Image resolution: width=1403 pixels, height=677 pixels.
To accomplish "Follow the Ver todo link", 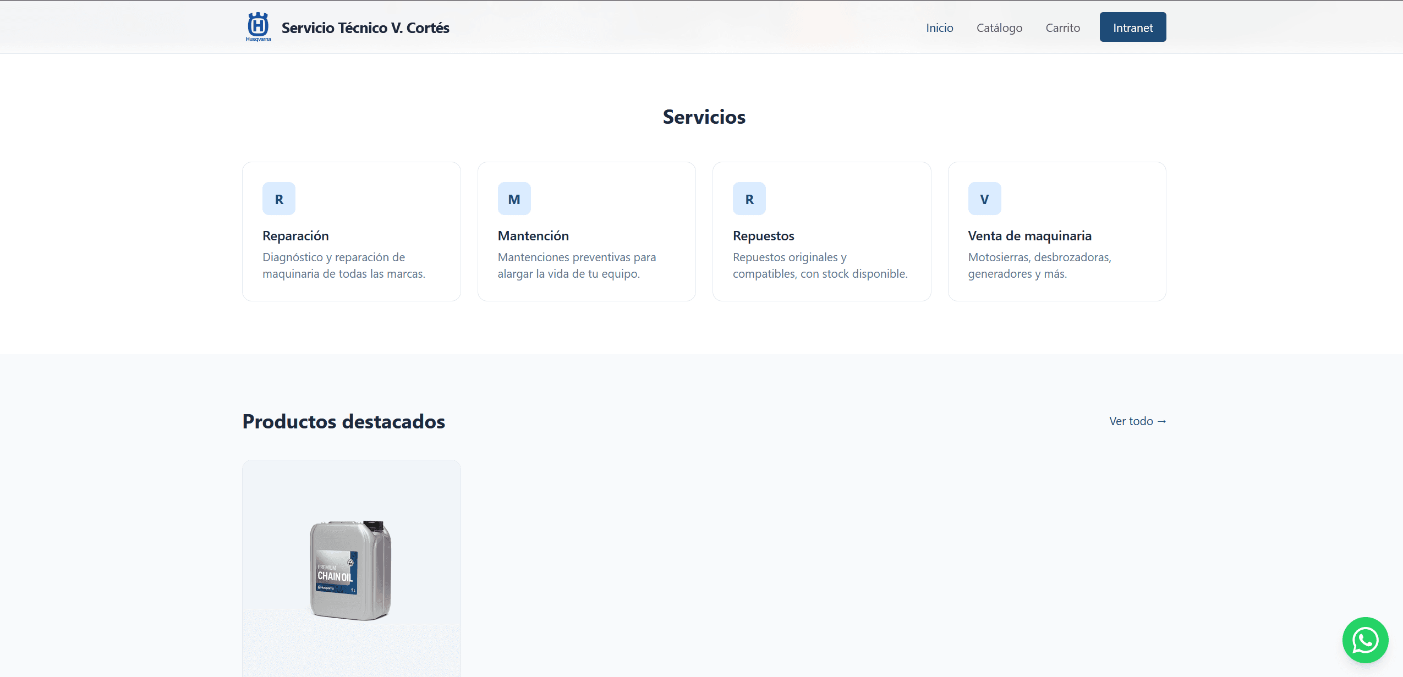I will (1137, 421).
